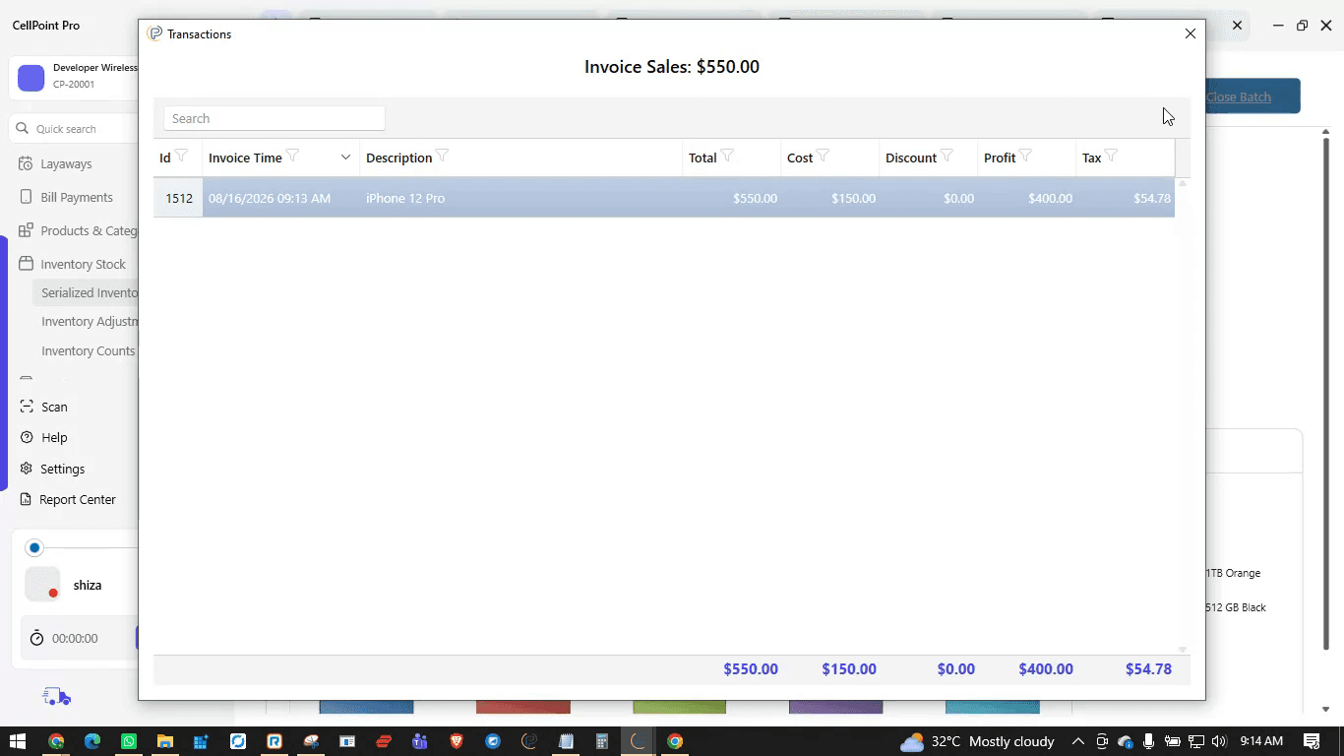Viewport: 1344px width, 756px height.
Task: Open the Cost column filter
Action: (823, 156)
